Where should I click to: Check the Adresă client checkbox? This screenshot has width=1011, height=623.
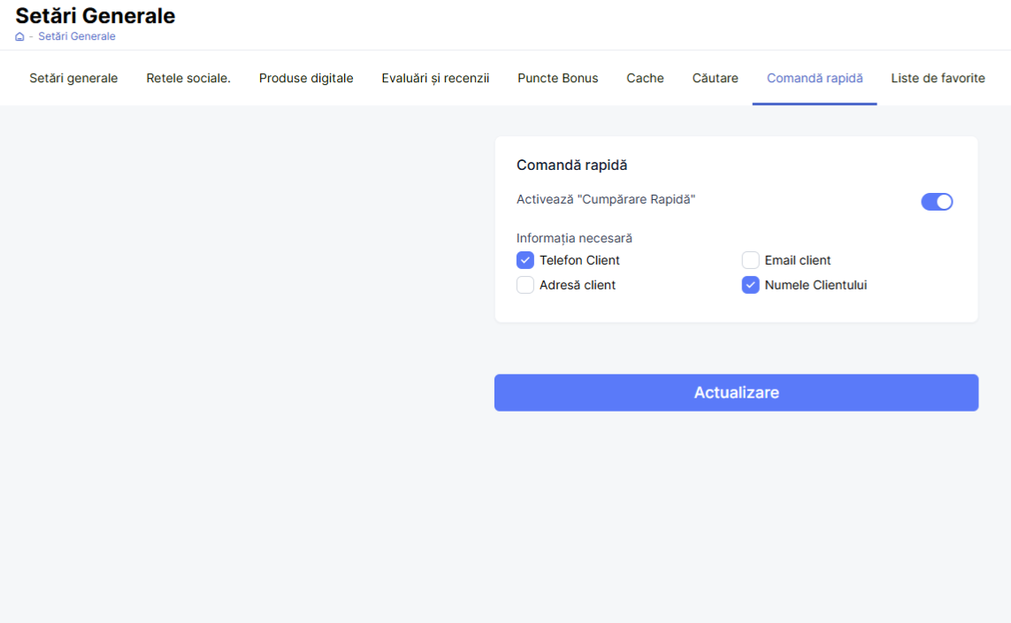(525, 285)
